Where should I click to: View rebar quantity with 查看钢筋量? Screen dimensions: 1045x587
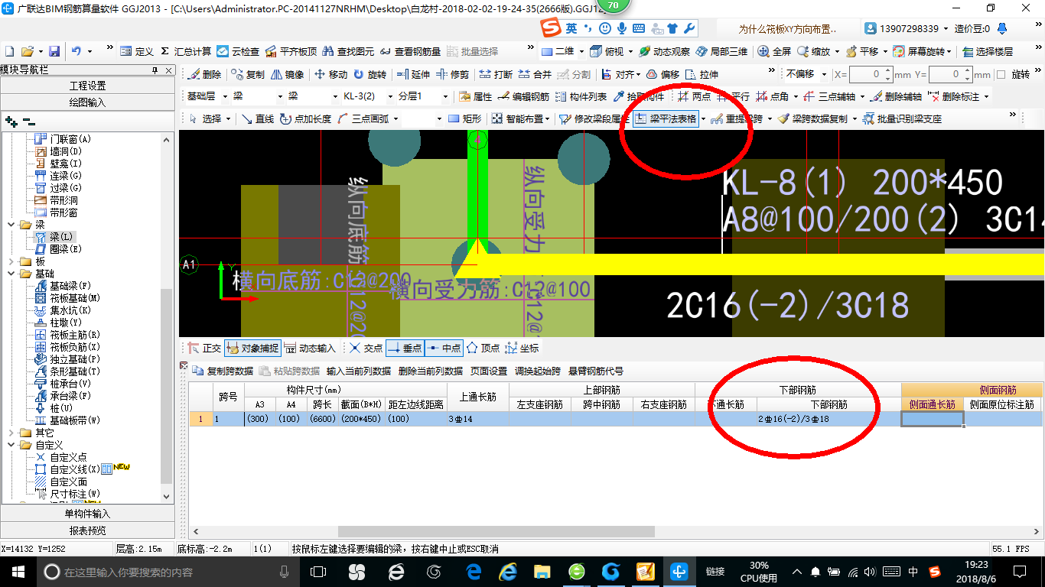click(411, 51)
